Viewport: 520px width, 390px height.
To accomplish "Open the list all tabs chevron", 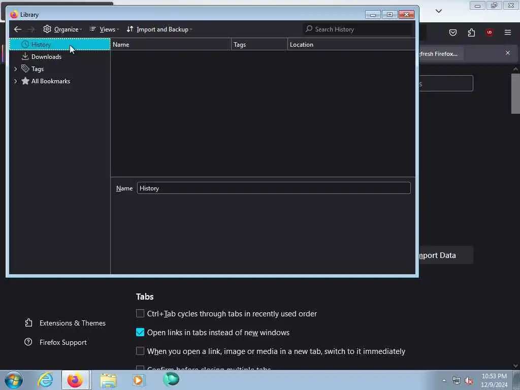I will [439, 11].
